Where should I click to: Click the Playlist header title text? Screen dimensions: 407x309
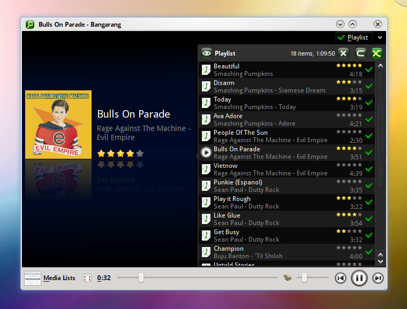point(225,53)
